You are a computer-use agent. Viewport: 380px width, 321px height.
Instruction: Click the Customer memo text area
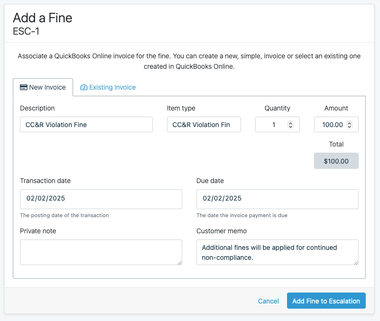pyautogui.click(x=278, y=252)
